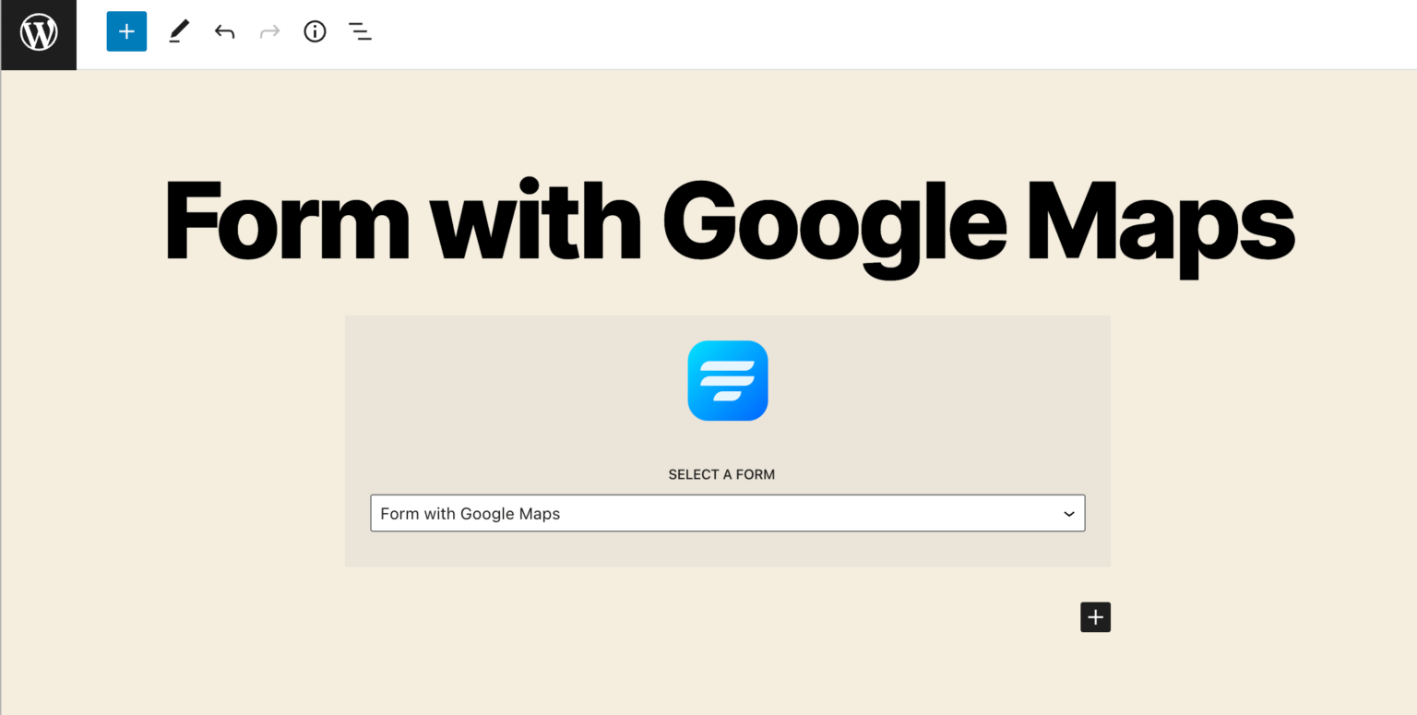
Task: Click the Fluent Forms logo in the block
Action: point(727,380)
